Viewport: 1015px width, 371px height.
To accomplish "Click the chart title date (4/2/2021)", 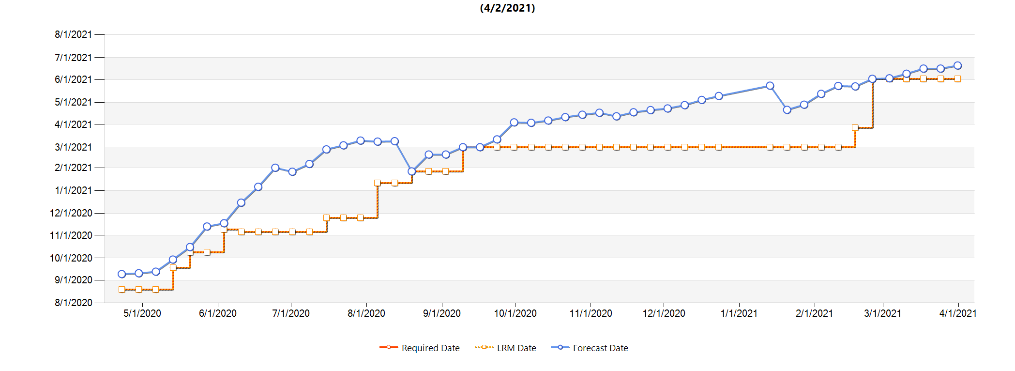I will tap(507, 8).
